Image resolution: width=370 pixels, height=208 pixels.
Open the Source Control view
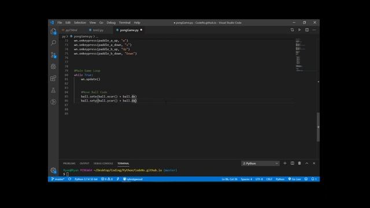tap(53, 55)
